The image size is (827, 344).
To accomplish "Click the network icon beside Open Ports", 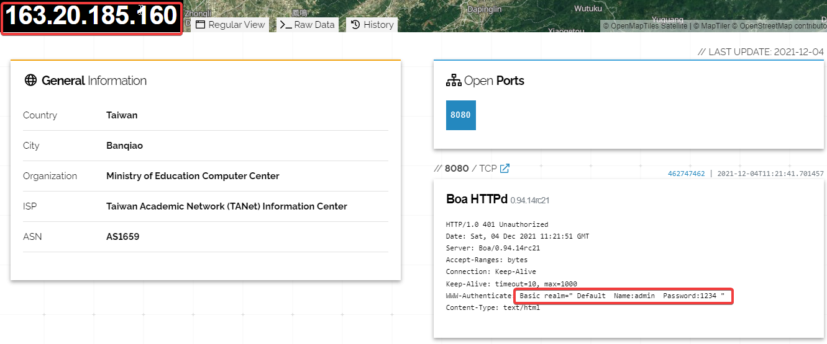I will coord(454,81).
